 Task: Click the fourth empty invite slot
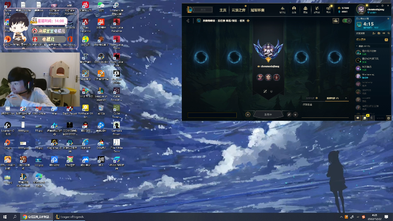(335, 57)
